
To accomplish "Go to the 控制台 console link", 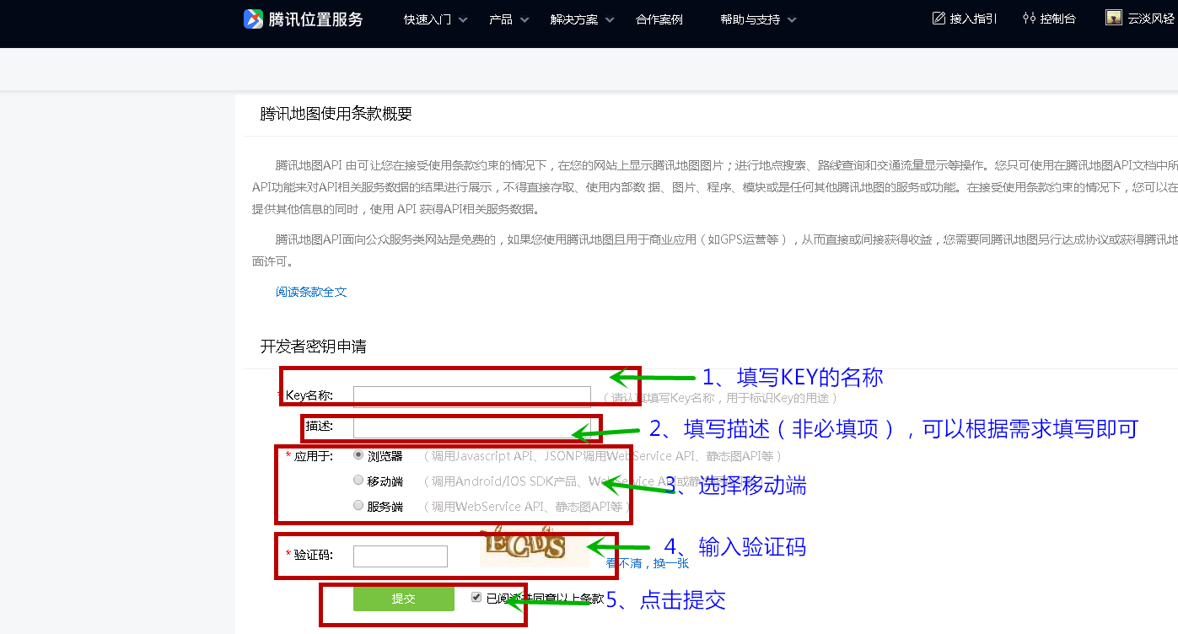I will click(x=1057, y=19).
